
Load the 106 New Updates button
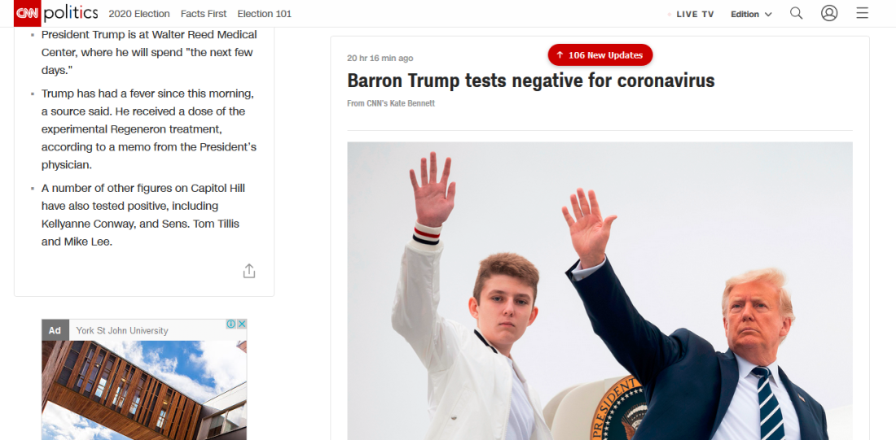click(600, 55)
